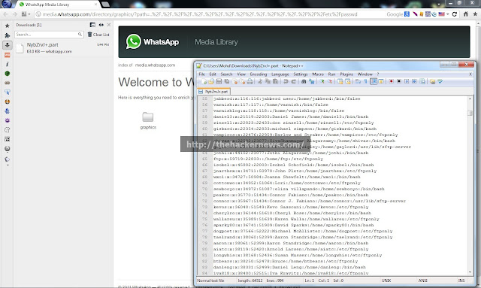
Task: Click the Undo arrow in Notepad++ toolbar
Action: (286, 81)
